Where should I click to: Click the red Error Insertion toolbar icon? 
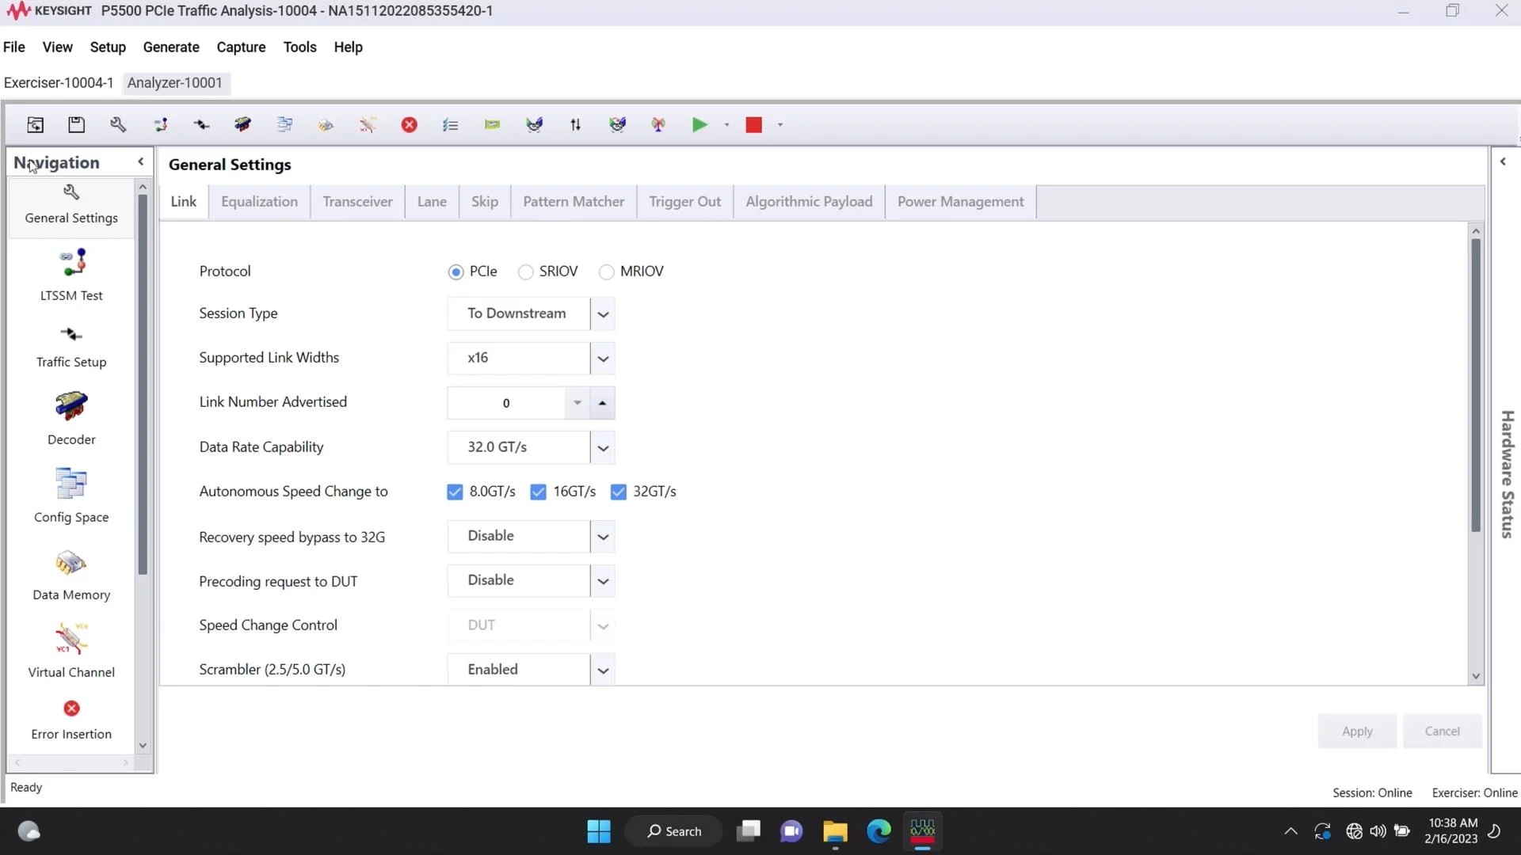(409, 124)
